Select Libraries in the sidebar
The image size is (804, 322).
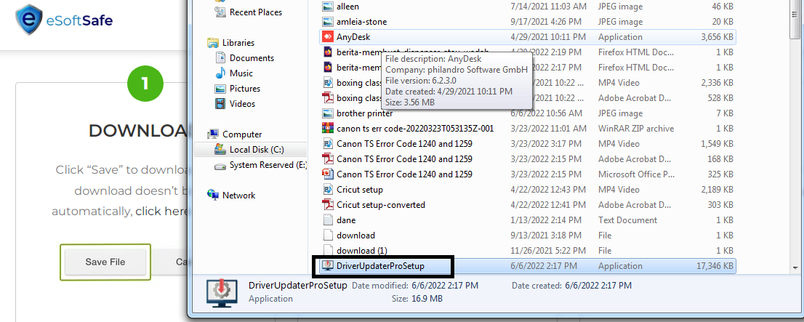[238, 43]
